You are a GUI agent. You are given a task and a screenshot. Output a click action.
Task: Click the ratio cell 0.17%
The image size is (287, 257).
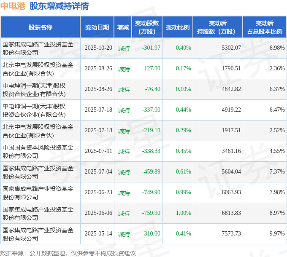[184, 68]
